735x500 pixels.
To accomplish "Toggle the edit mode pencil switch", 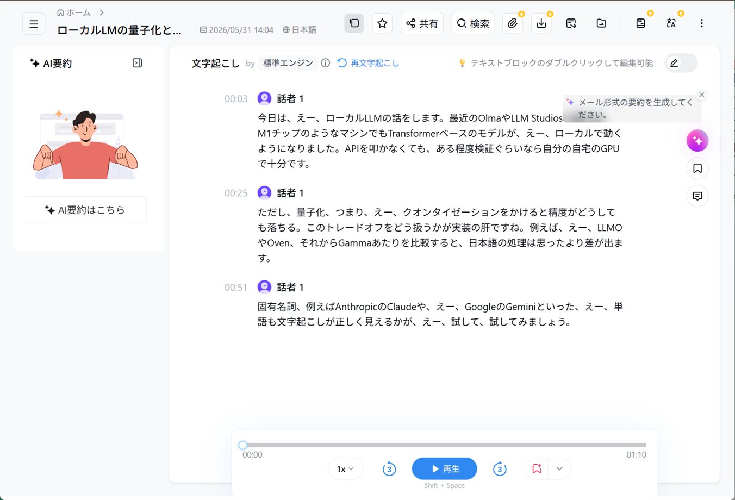I will tap(681, 63).
